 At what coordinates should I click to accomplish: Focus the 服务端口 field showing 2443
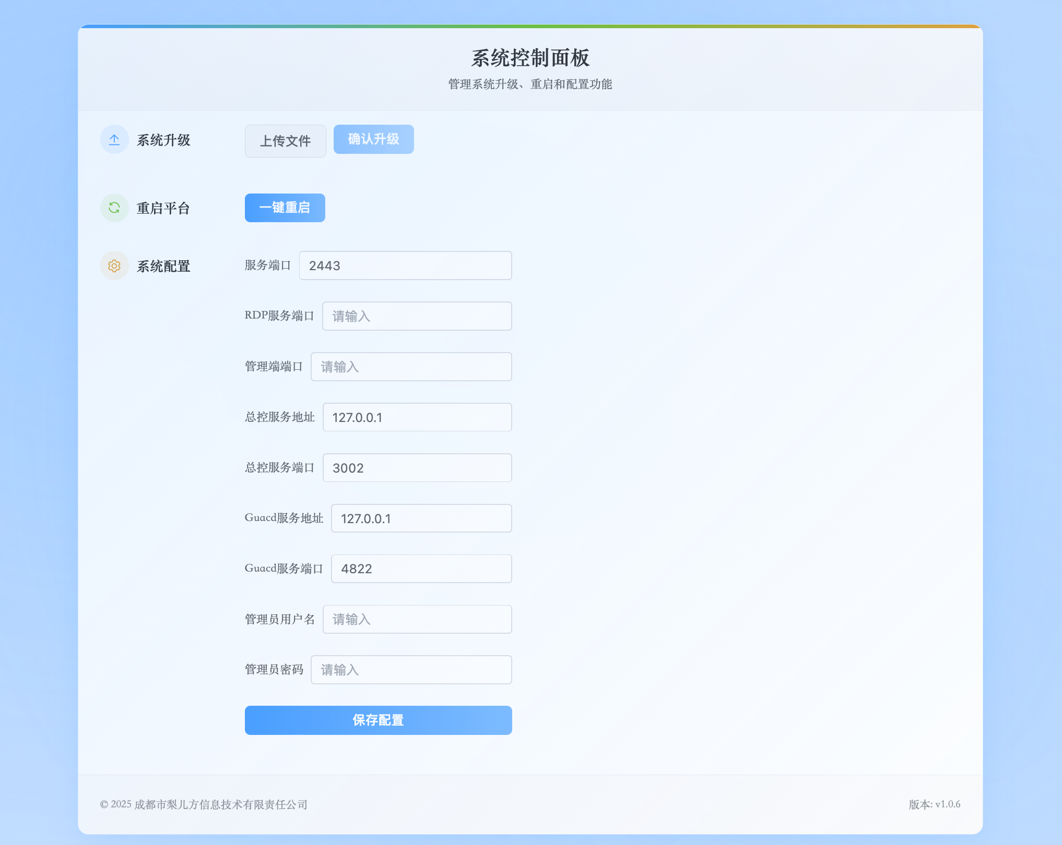click(405, 265)
